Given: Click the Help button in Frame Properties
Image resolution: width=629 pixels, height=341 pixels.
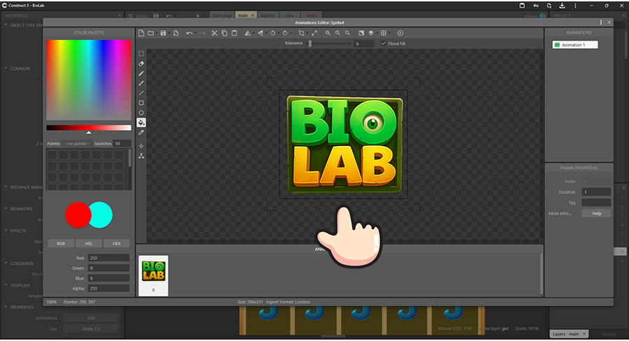Looking at the screenshot, I should click(x=597, y=213).
